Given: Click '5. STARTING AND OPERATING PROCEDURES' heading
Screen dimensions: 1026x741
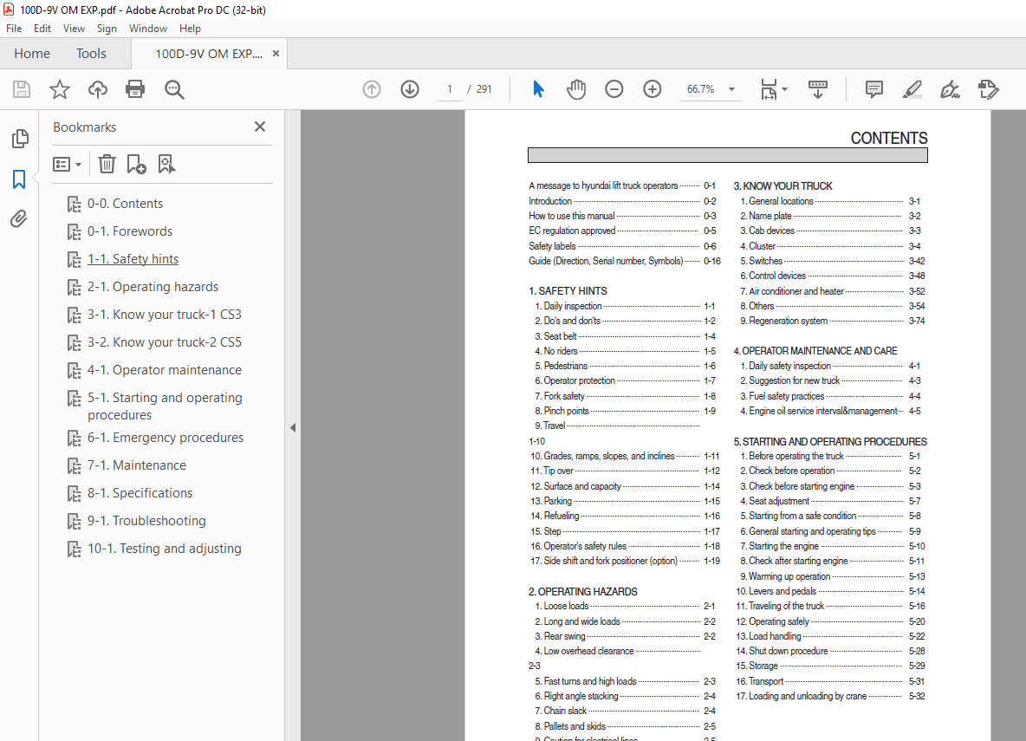Looking at the screenshot, I should click(830, 442).
